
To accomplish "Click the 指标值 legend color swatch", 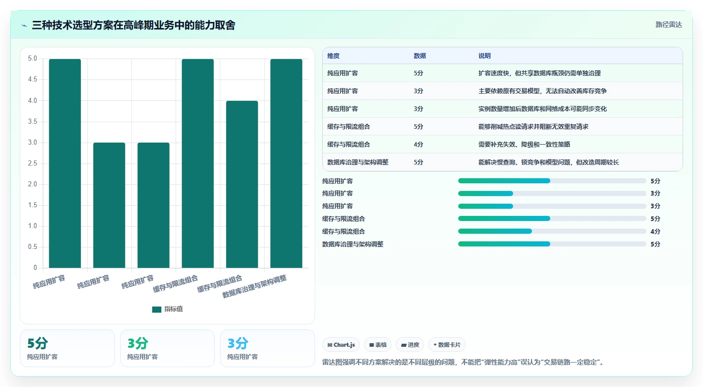I will [x=157, y=310].
